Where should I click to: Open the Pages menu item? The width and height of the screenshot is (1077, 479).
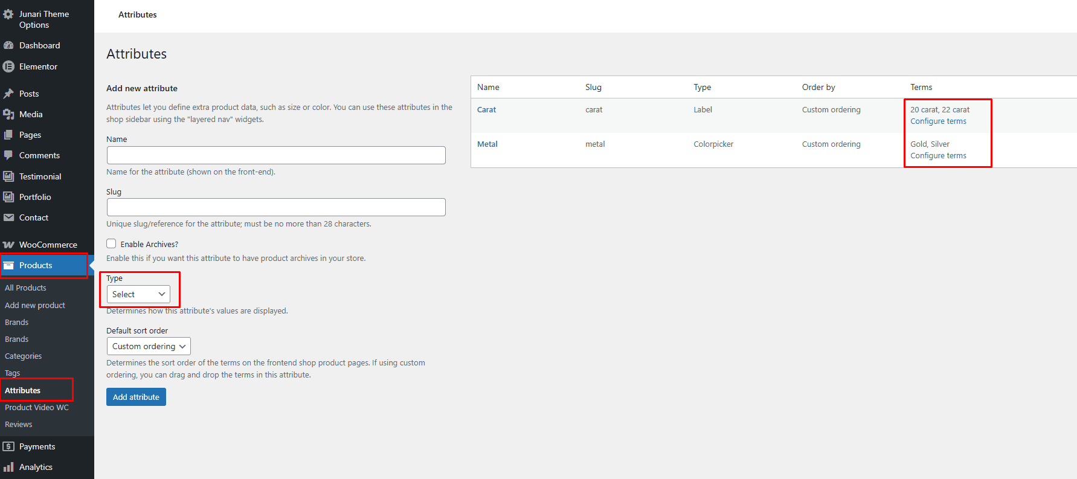tap(30, 135)
